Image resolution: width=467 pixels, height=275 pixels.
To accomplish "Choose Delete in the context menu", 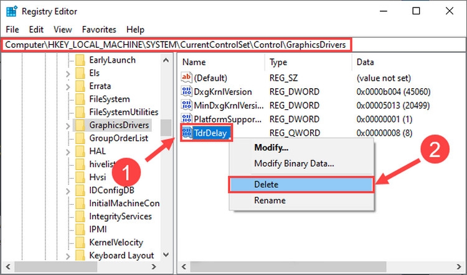I will 301,184.
